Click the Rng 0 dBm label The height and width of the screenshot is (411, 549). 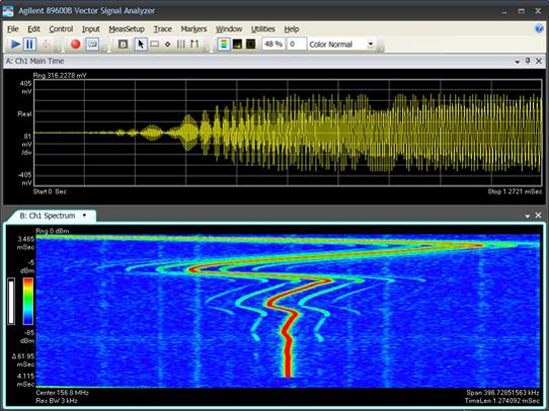53,230
